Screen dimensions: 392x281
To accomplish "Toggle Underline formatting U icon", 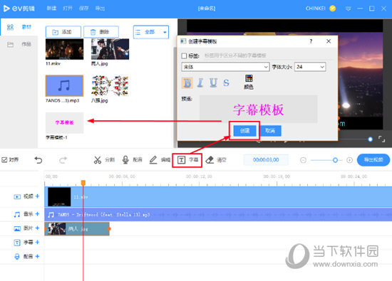I will [x=213, y=83].
